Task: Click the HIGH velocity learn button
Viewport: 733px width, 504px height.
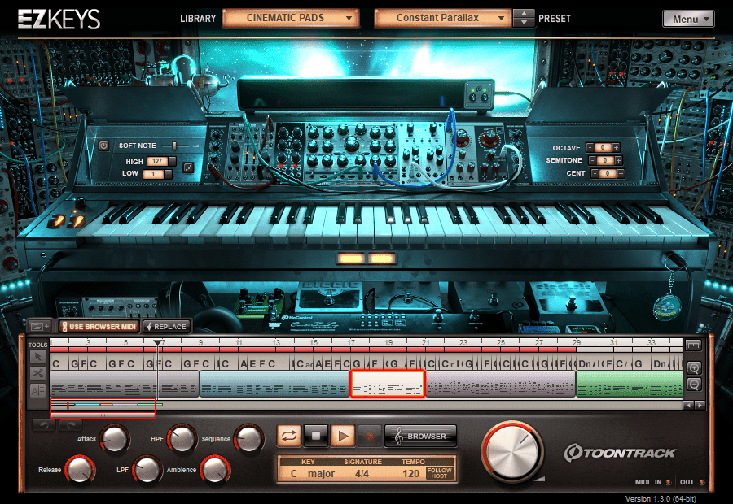Action: 172,162
